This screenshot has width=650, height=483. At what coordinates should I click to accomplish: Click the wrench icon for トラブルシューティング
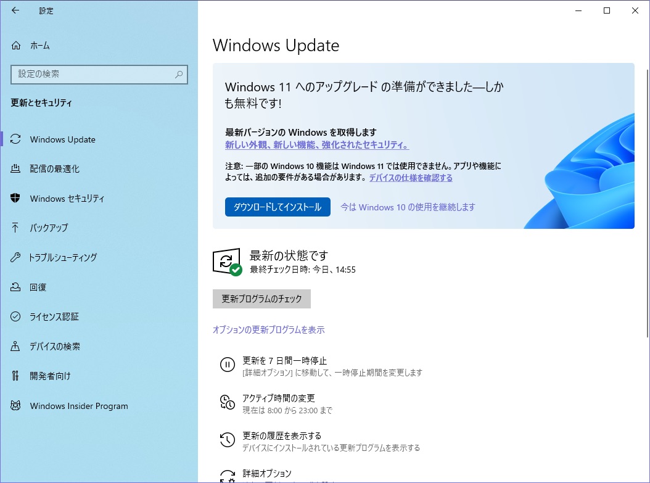pos(15,257)
